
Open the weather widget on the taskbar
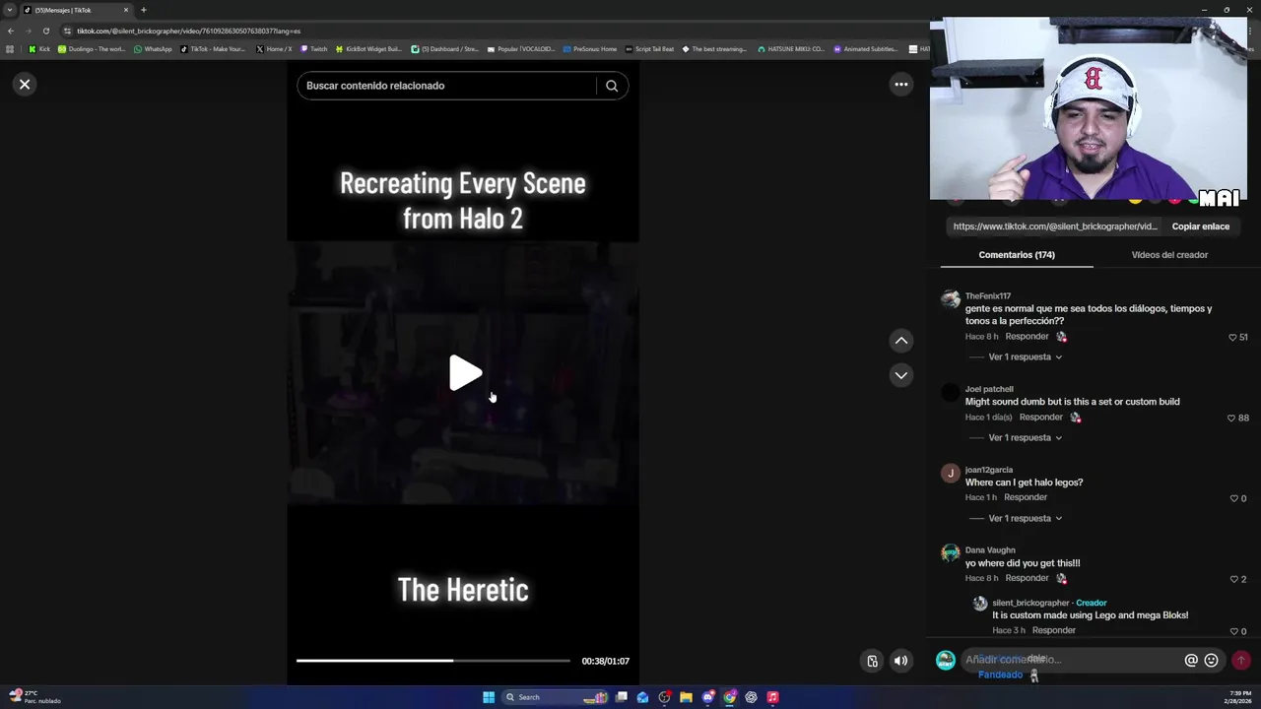coord(34,697)
